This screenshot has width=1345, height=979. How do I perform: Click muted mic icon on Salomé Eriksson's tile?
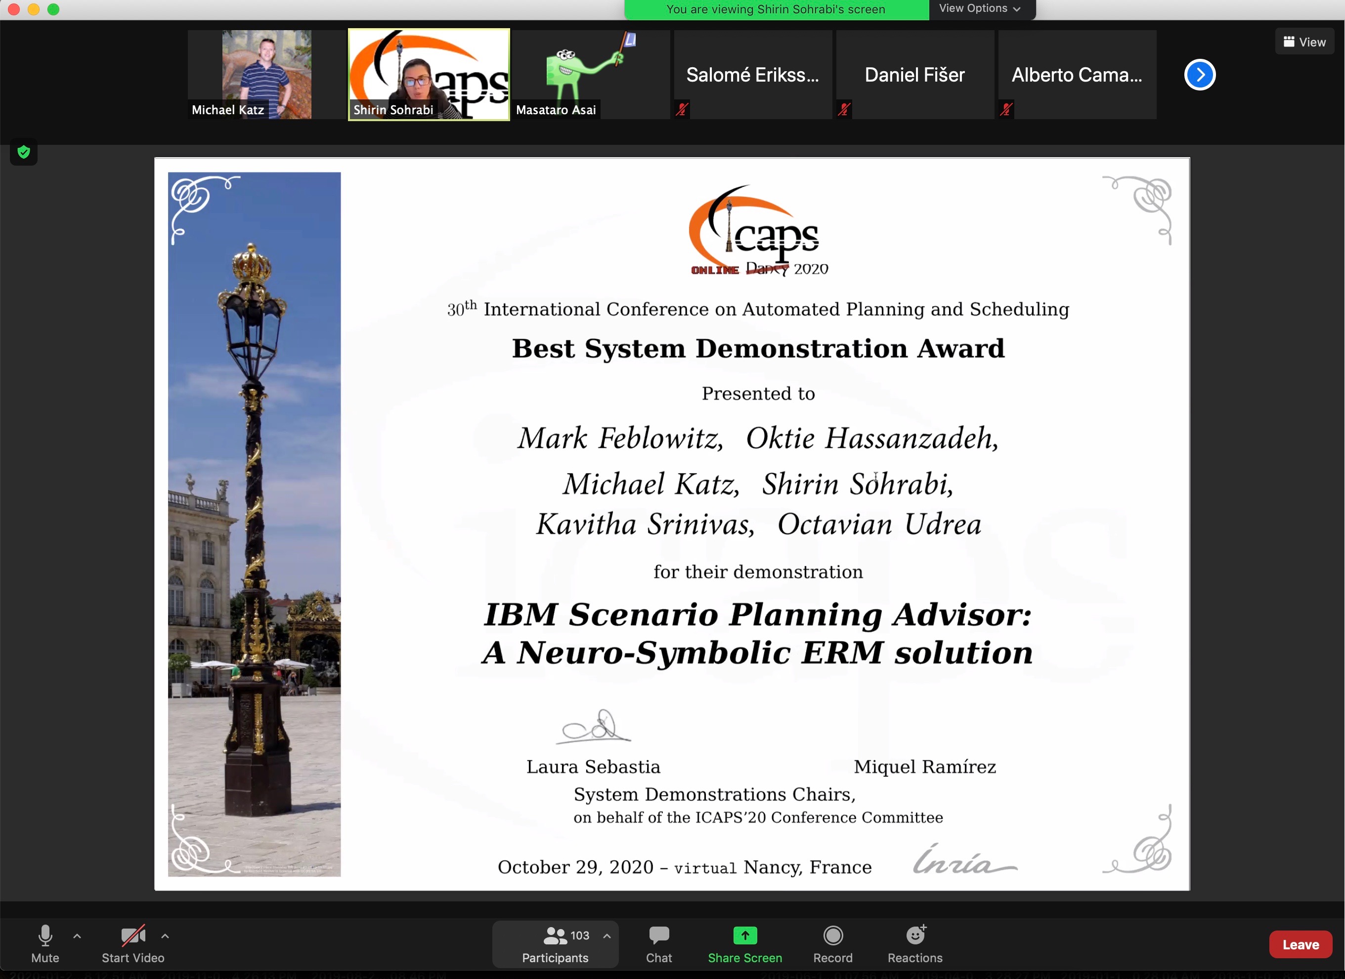tap(682, 109)
